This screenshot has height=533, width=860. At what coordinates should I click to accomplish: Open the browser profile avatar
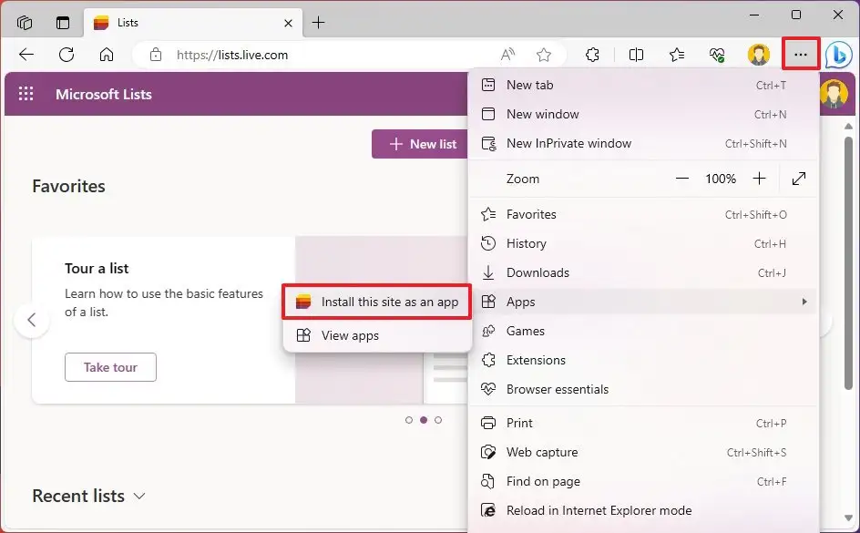759,55
